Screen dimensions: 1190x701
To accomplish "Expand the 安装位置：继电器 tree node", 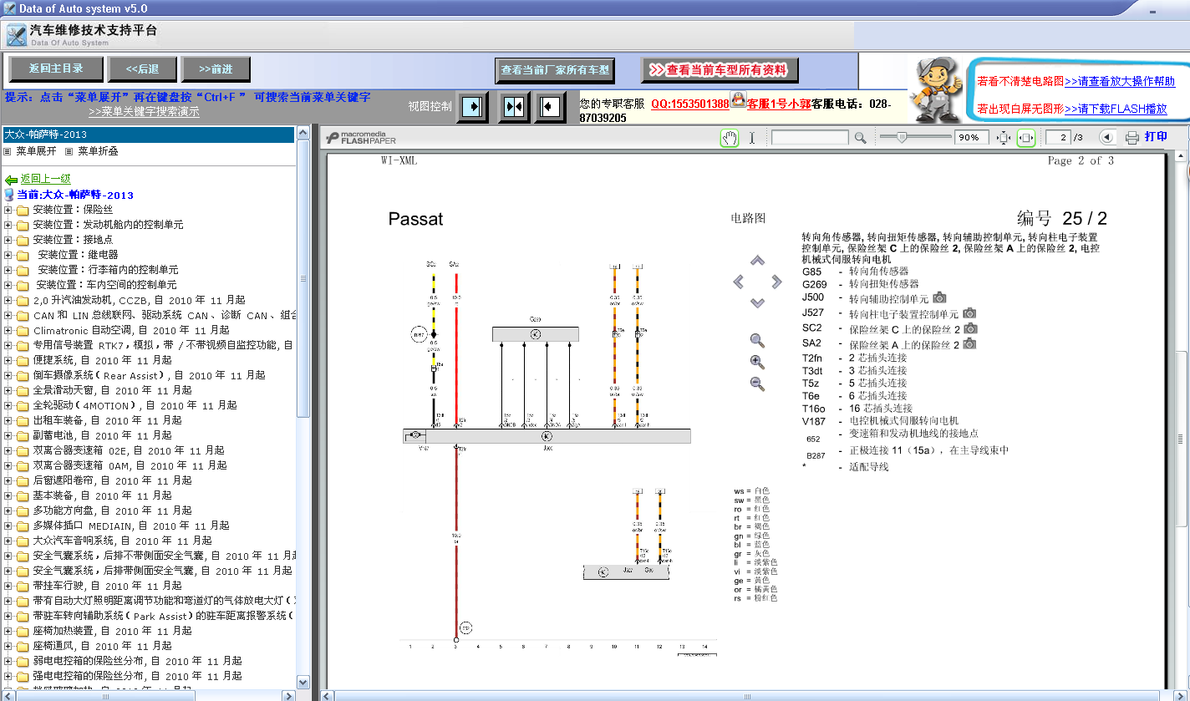I will coord(8,255).
